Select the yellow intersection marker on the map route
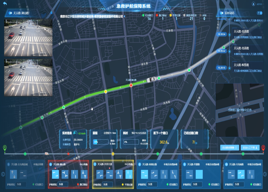 [106, 91]
